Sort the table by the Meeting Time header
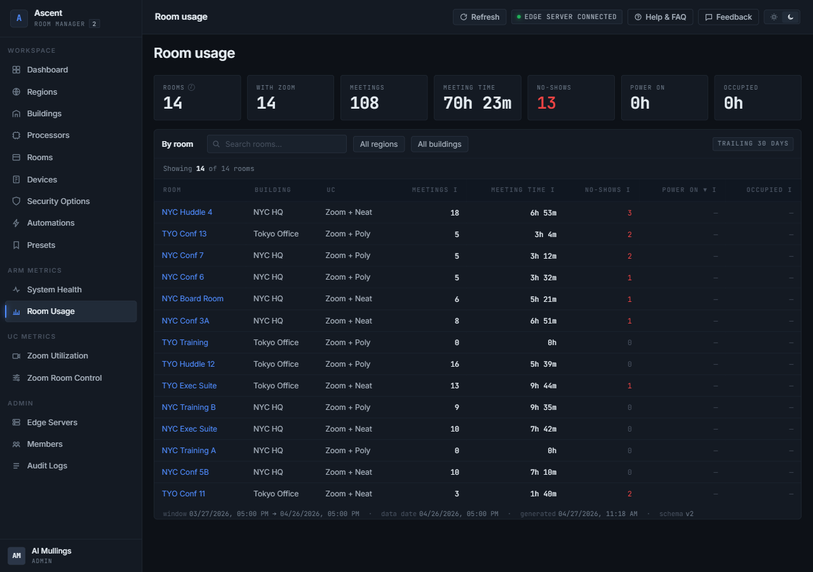This screenshot has width=813, height=572. [523, 190]
